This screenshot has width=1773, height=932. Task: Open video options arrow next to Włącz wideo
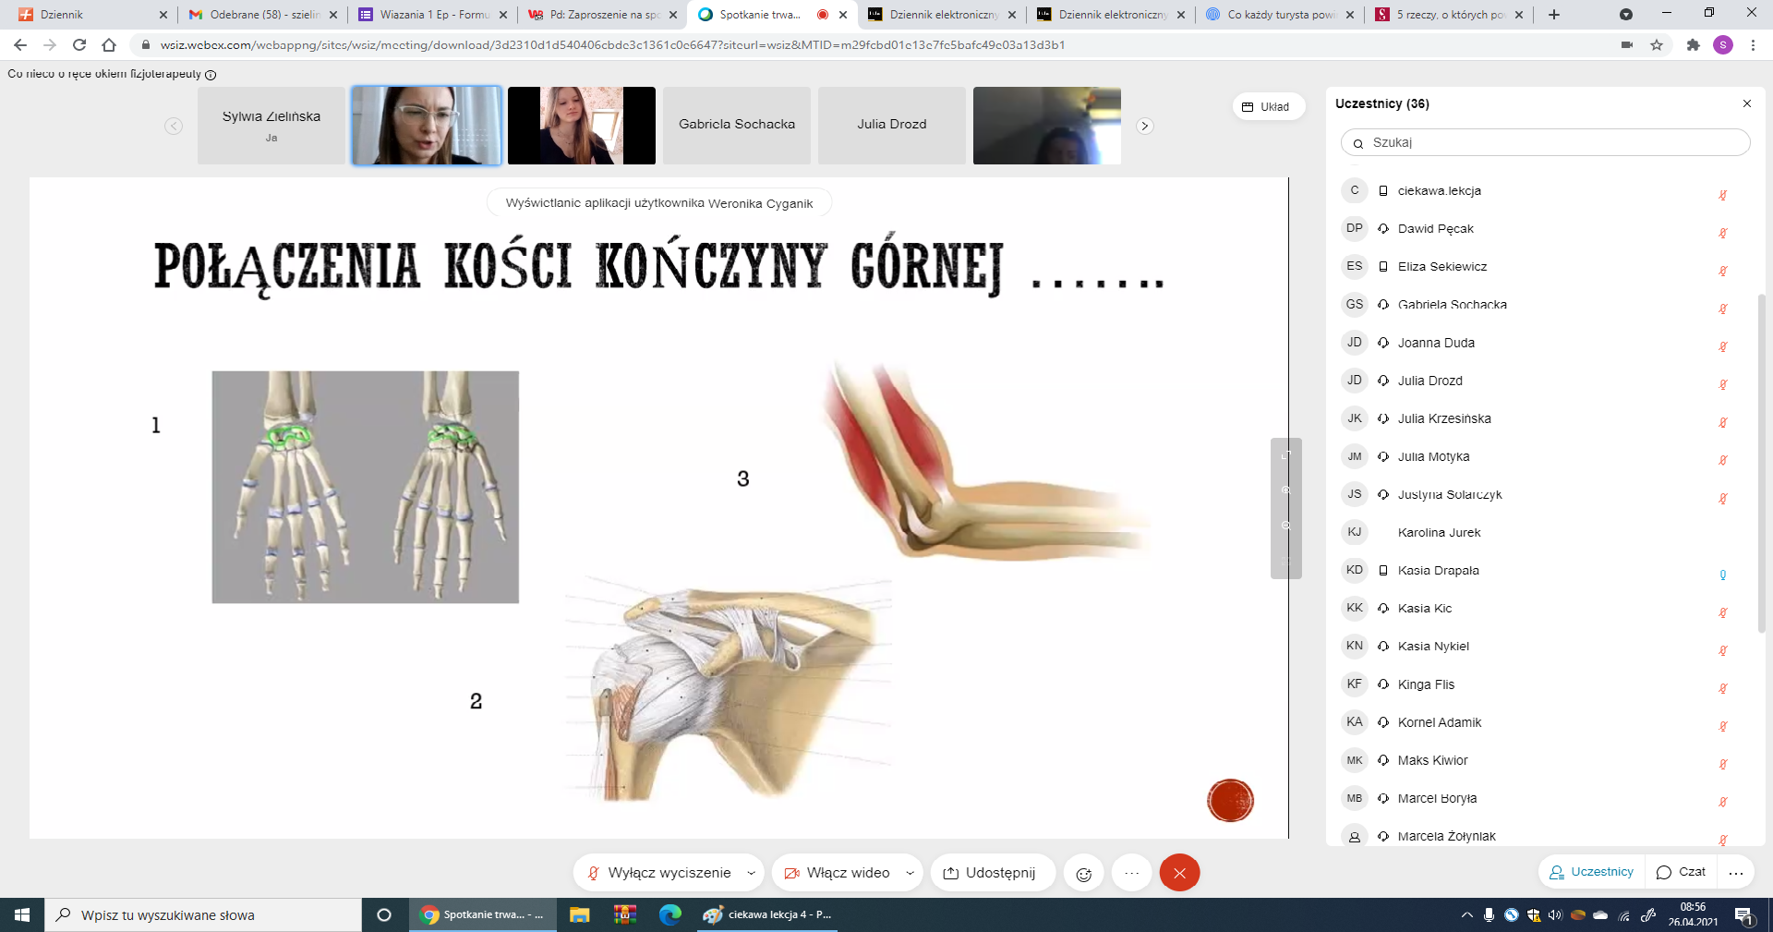click(x=910, y=873)
